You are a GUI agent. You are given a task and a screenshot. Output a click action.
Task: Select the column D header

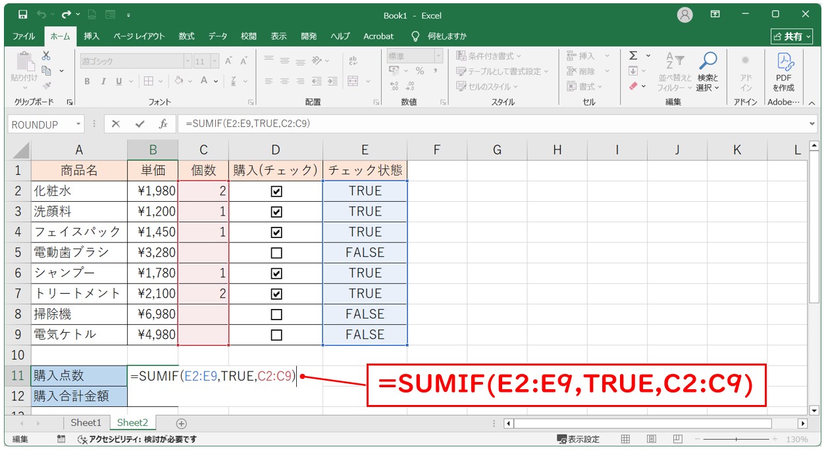point(275,150)
